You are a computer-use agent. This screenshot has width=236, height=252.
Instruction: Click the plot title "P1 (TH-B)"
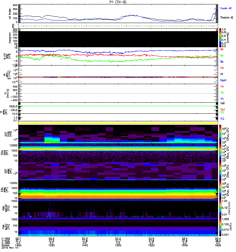118,2
